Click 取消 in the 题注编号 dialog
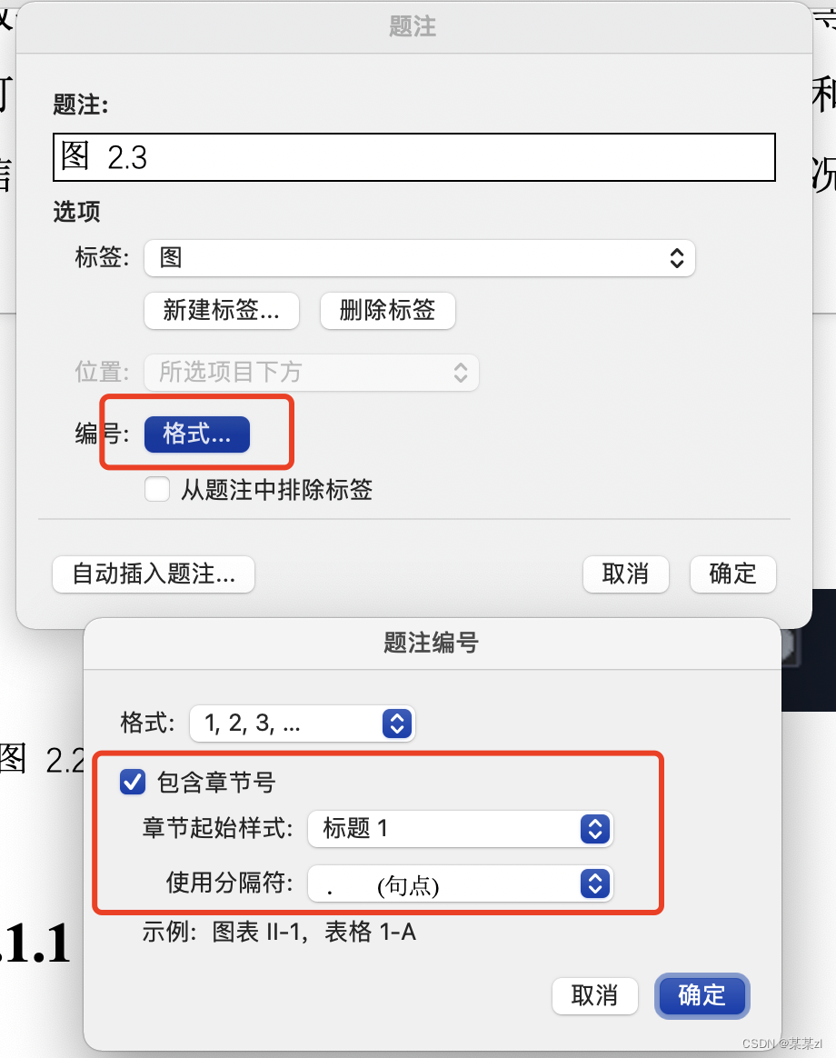The image size is (836, 1058). (594, 996)
